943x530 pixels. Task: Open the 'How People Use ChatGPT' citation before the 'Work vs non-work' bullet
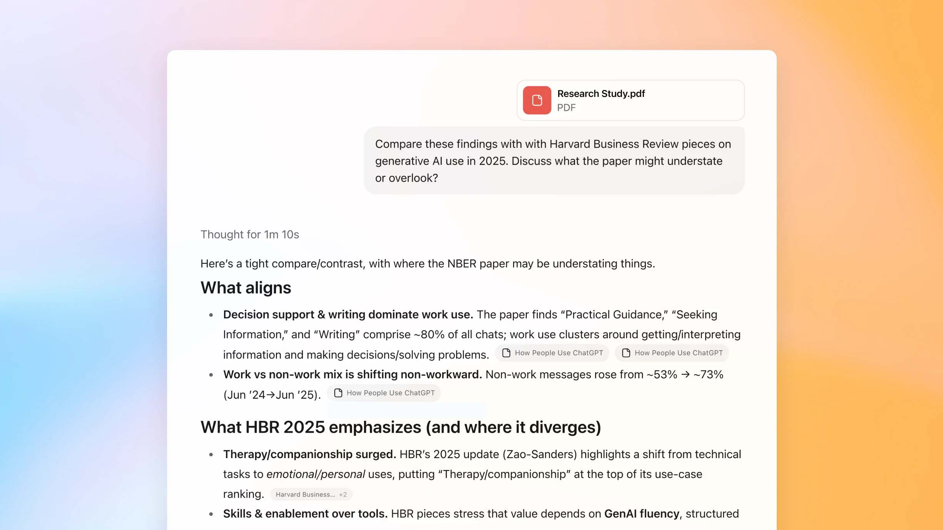(x=672, y=353)
